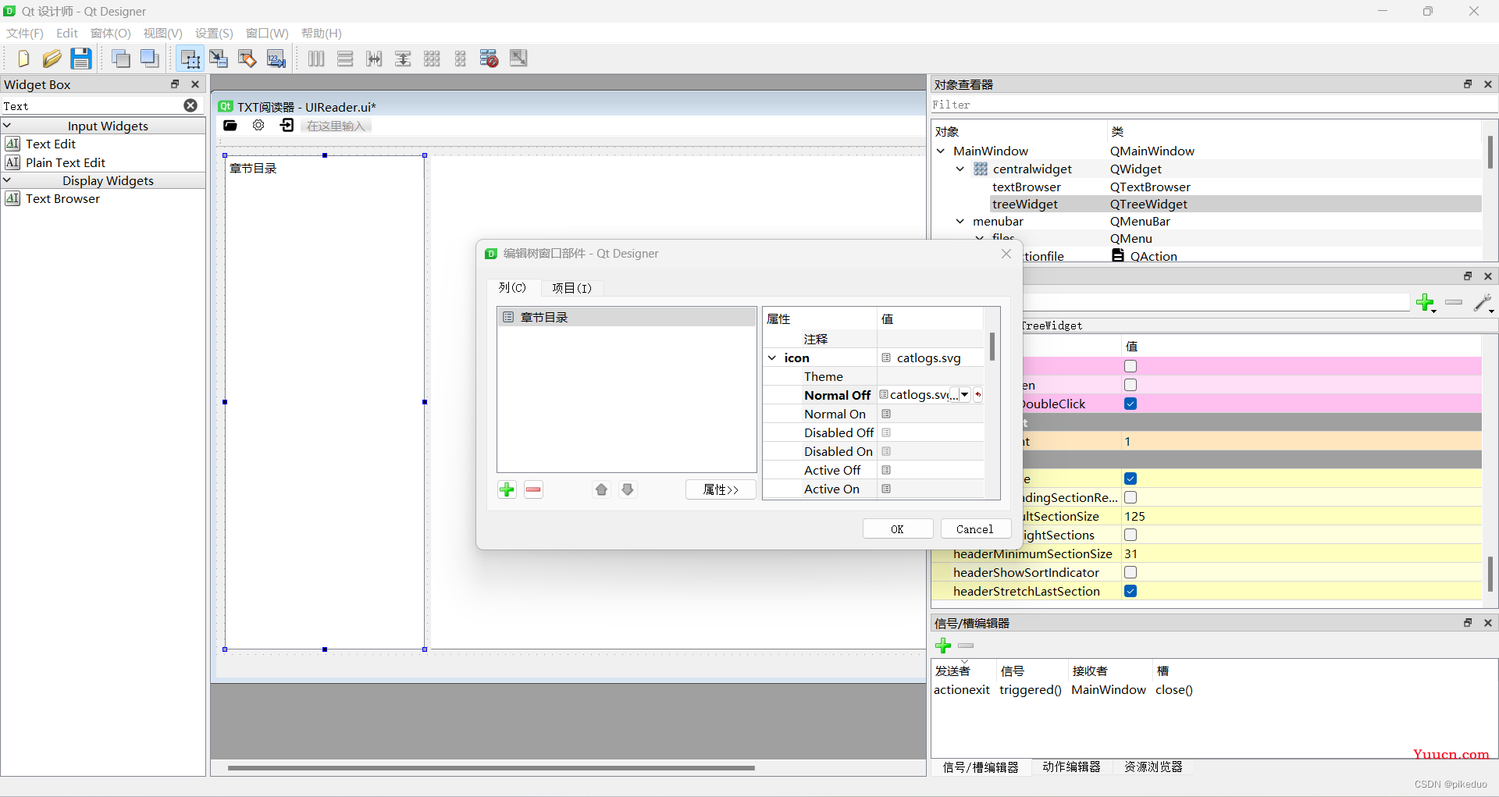1499x797 pixels.
Task: Click the Object Inspector Filter field
Action: tap(1214, 105)
